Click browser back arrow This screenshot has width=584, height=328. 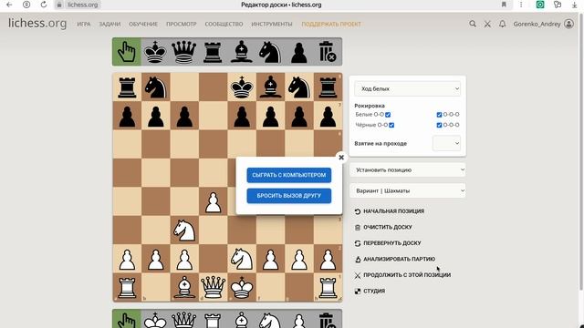(x=9, y=5)
